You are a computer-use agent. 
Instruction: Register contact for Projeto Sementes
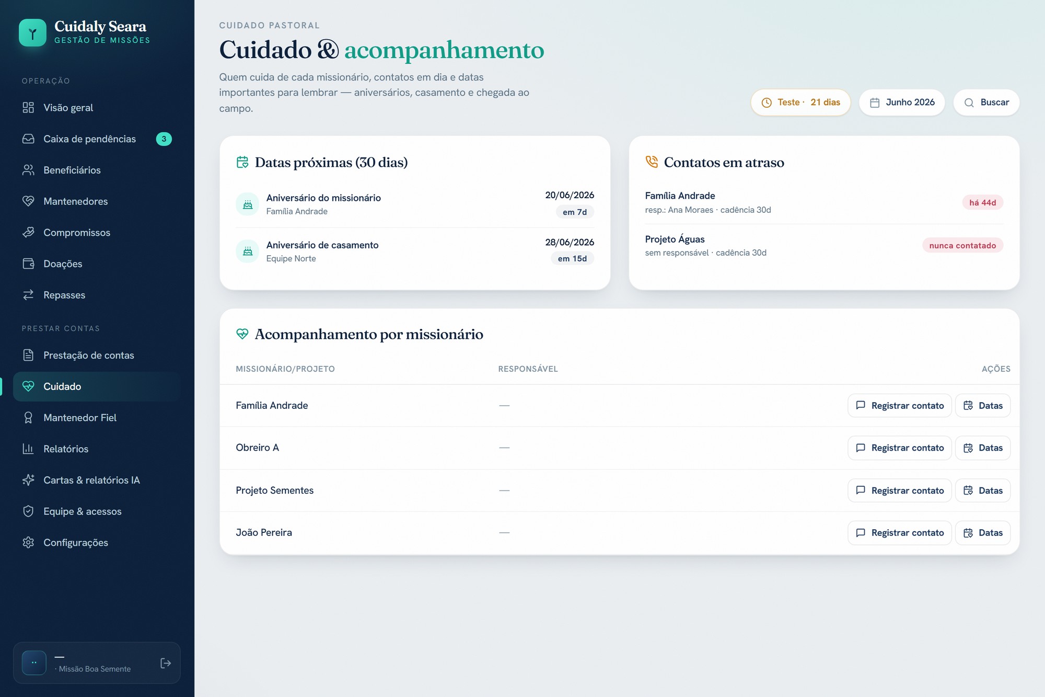(x=899, y=490)
